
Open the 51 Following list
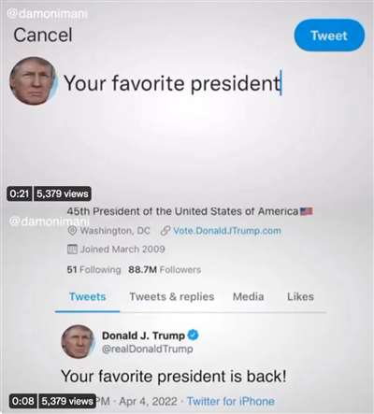click(93, 270)
